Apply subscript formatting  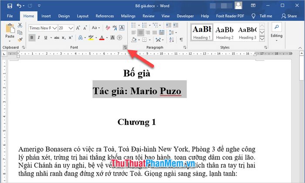tap(64, 38)
